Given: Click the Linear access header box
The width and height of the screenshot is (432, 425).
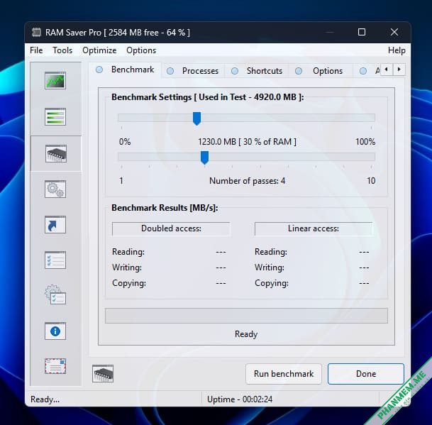Looking at the screenshot, I should click(x=314, y=228).
